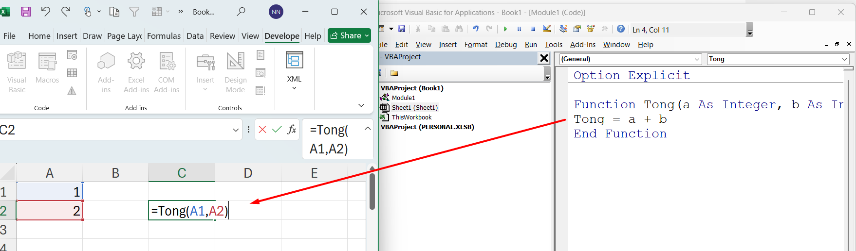Viewport: 856px width, 251px height.
Task: Confirm the formula with the checkmark
Action: (277, 130)
